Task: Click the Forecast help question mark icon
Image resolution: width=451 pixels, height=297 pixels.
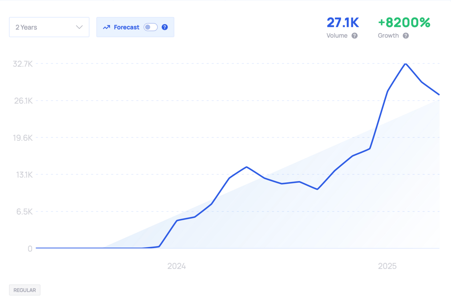Action: (165, 27)
